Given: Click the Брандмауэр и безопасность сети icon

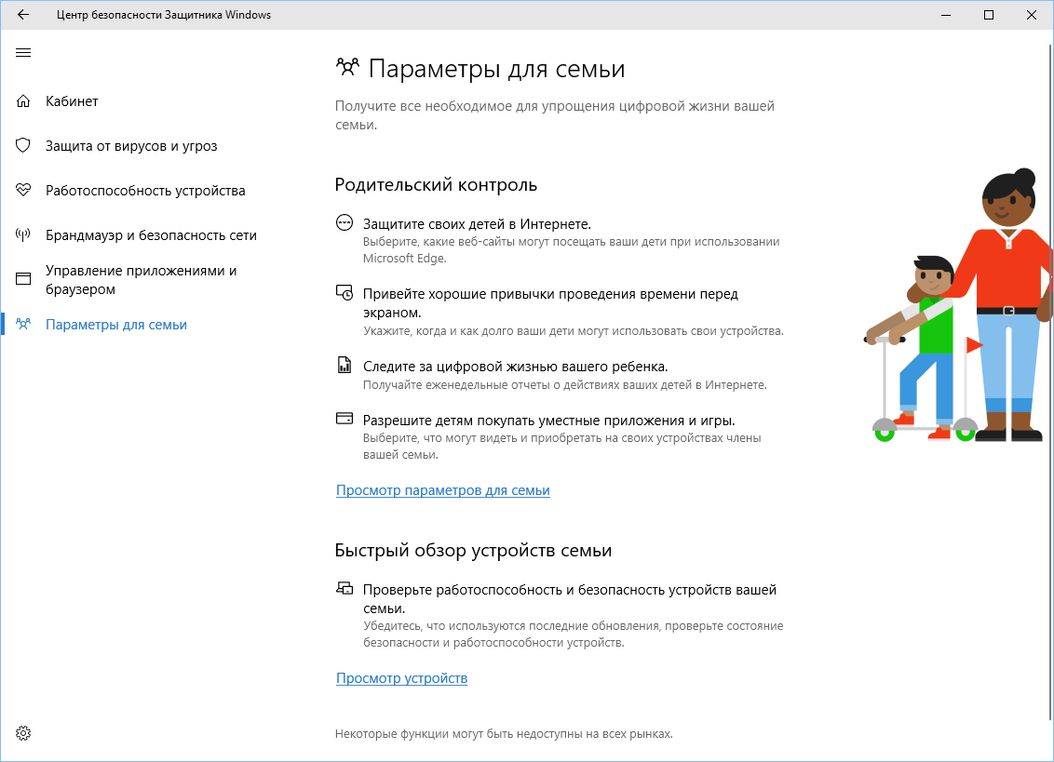Looking at the screenshot, I should point(22,234).
